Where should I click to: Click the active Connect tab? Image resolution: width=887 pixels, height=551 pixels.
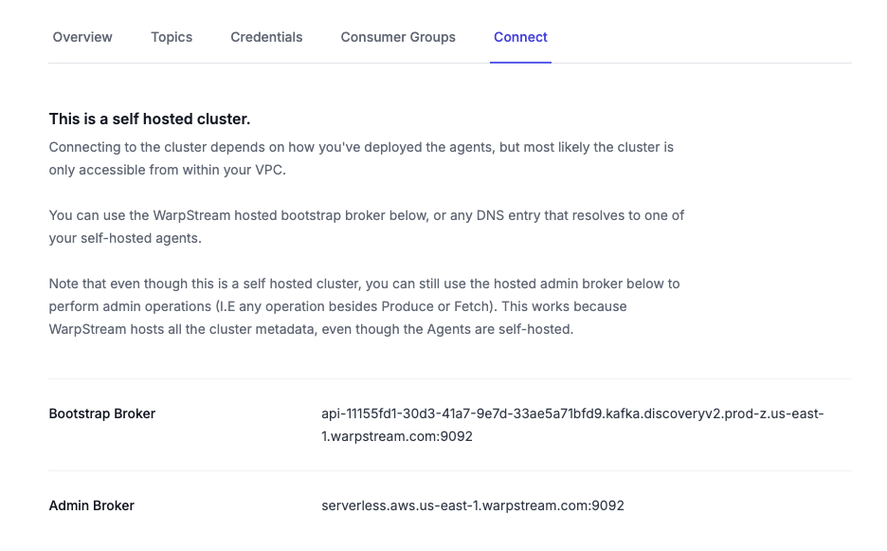520,37
